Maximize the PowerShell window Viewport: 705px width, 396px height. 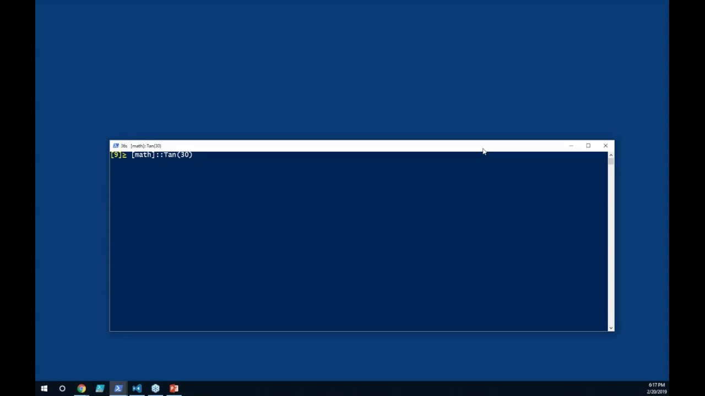tap(588, 146)
